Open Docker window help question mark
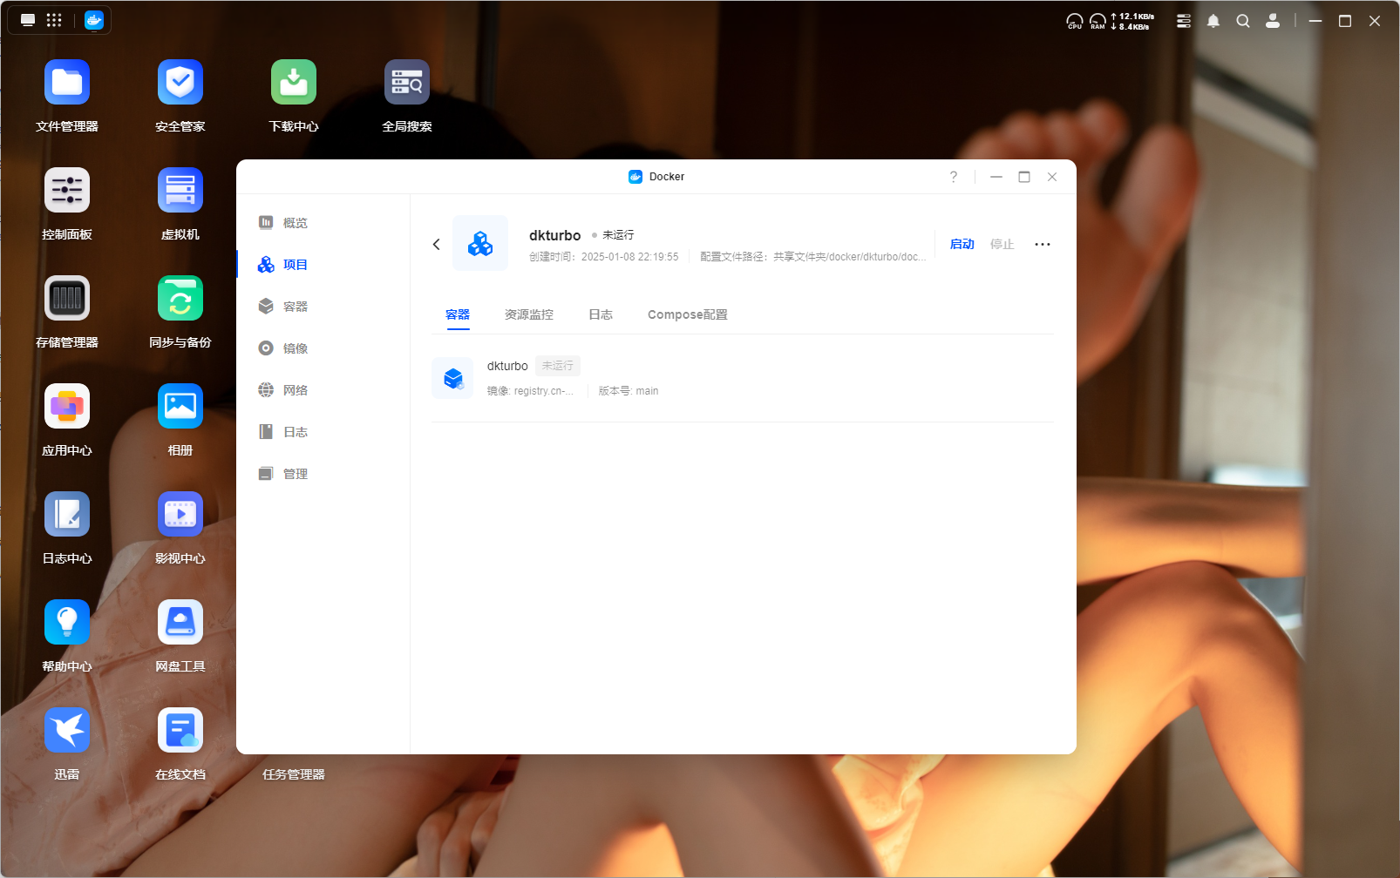The height and width of the screenshot is (878, 1400). coord(954,177)
